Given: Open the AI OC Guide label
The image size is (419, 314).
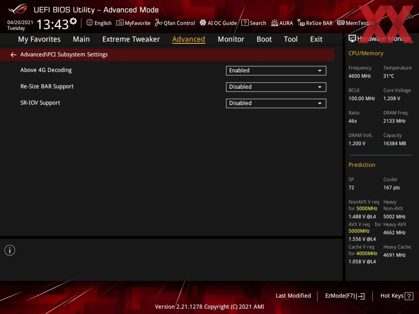Looking at the screenshot, I should pyautogui.click(x=222, y=23).
